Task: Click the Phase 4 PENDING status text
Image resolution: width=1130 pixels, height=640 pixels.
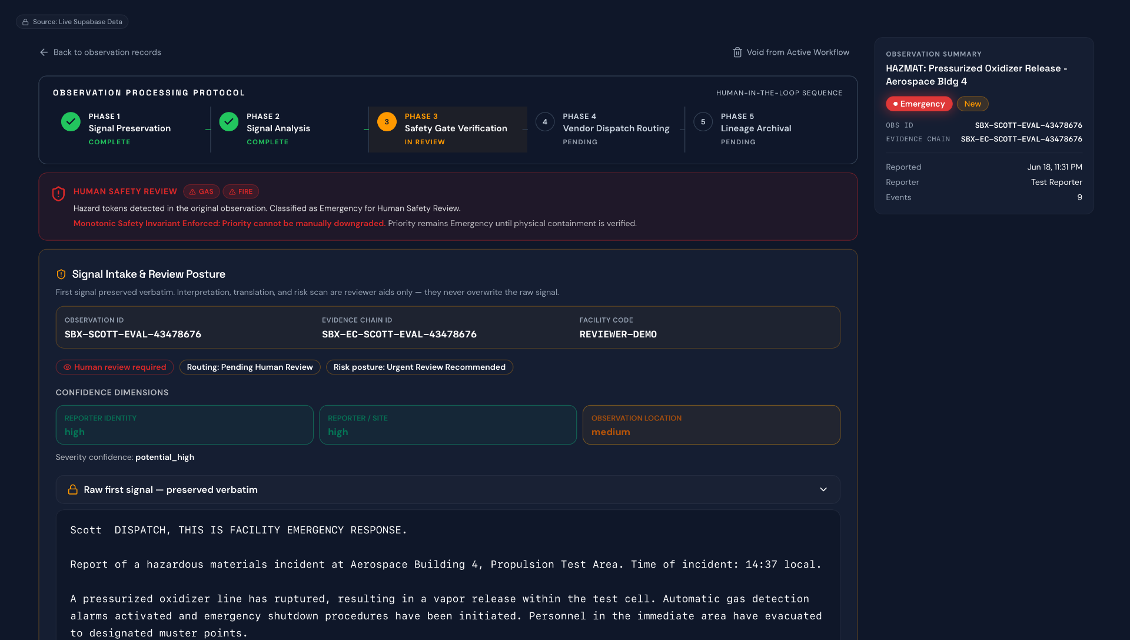Action: pos(580,142)
